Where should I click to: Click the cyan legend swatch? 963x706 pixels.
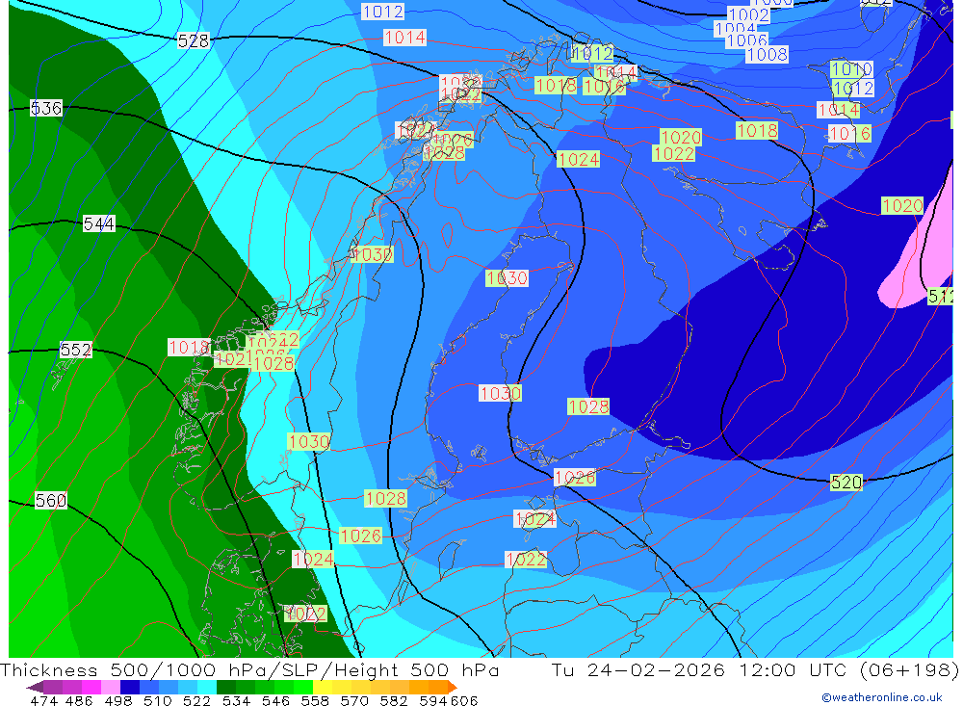pyautogui.click(x=207, y=687)
